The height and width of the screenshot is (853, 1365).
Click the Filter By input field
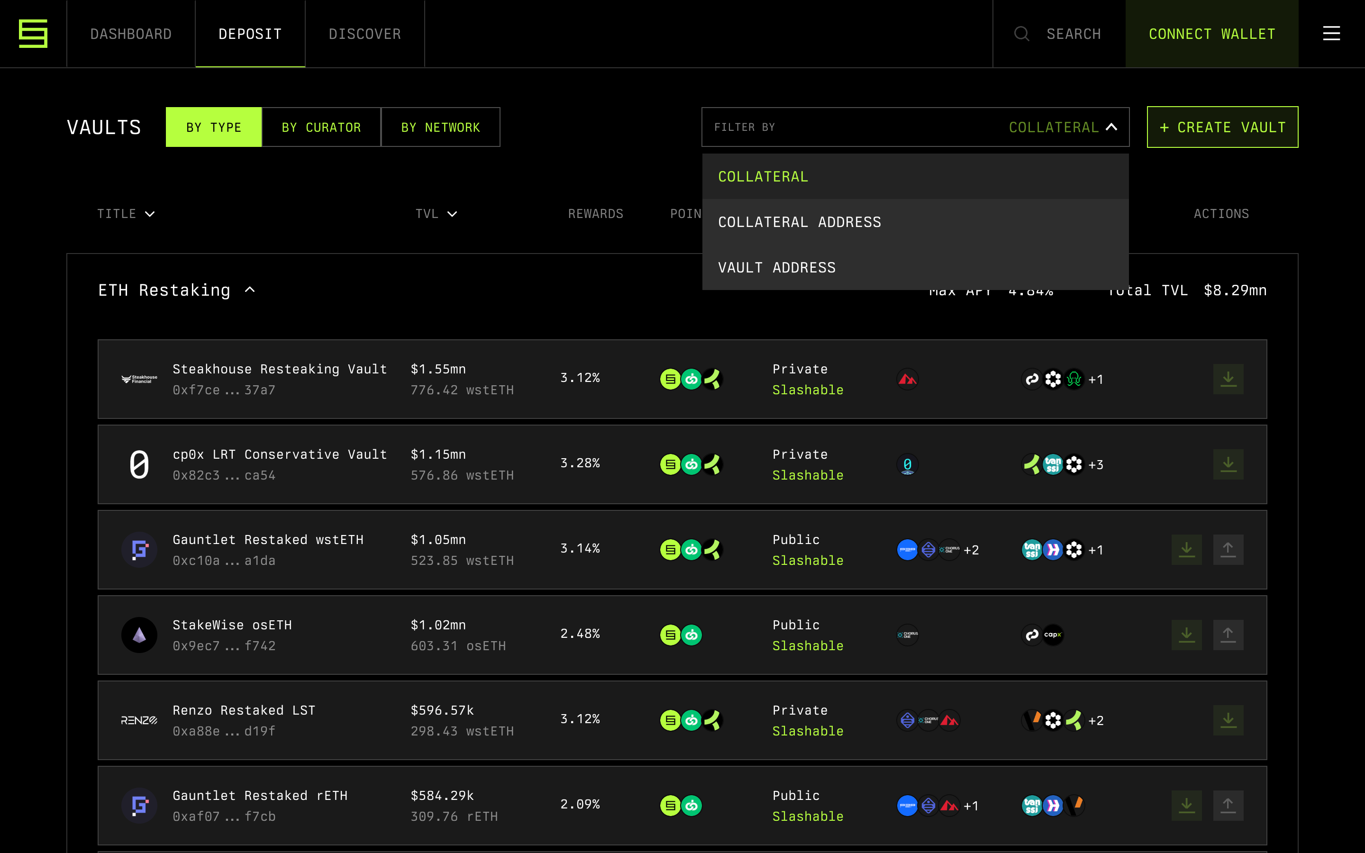click(x=915, y=127)
